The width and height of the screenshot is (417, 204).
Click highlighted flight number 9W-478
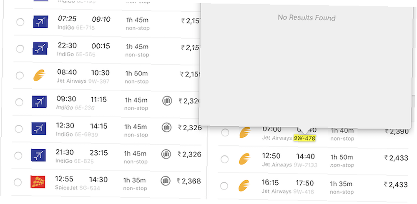(x=304, y=138)
